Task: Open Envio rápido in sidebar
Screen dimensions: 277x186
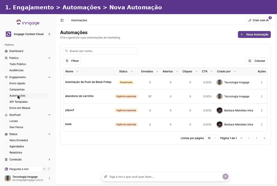Action: [x=17, y=83]
